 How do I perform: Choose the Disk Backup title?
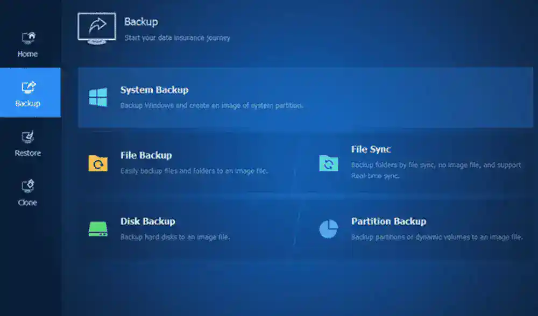[148, 221]
